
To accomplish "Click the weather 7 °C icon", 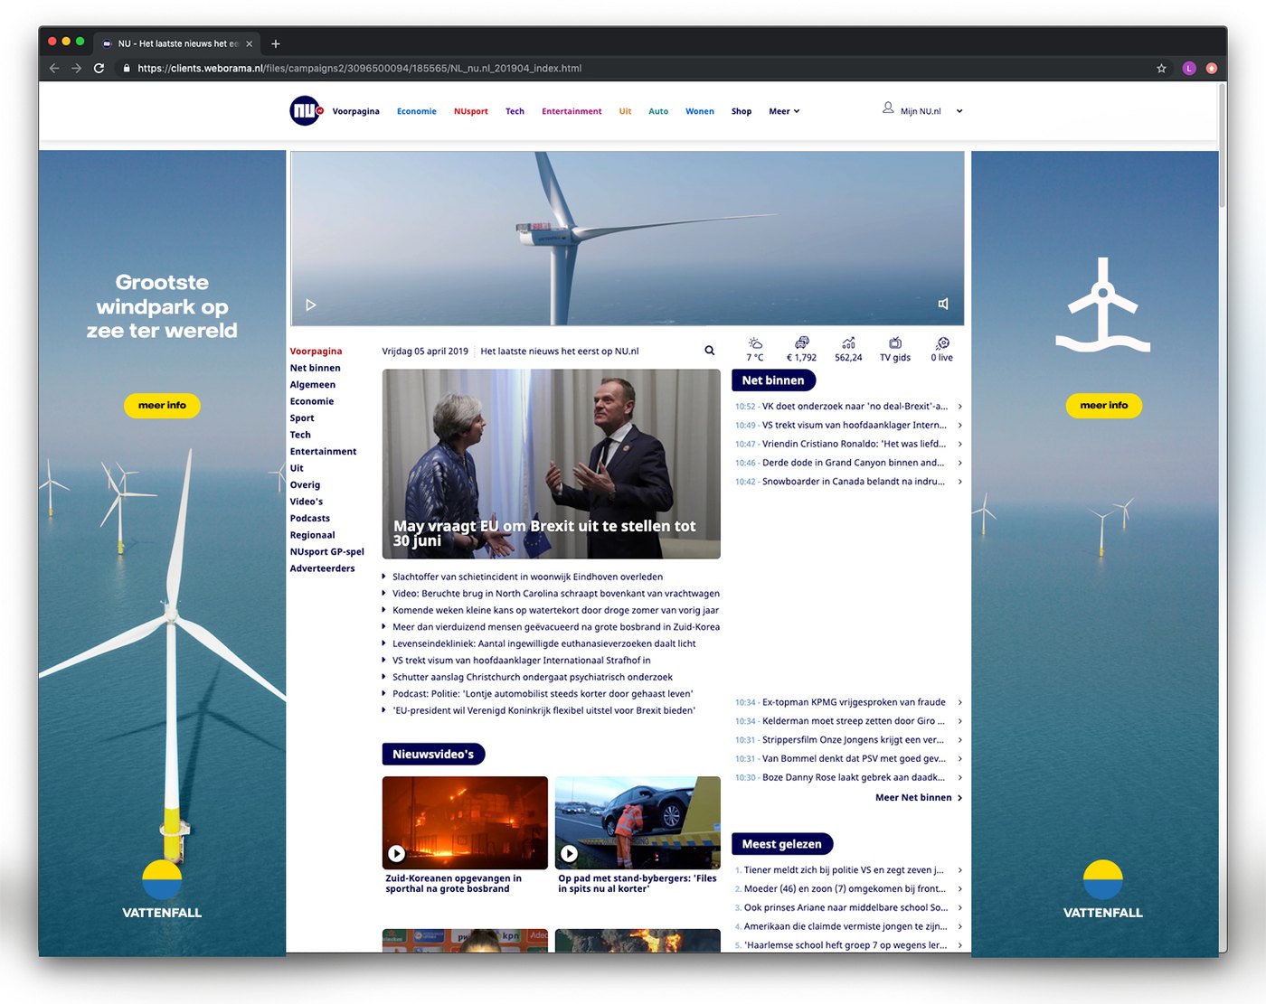I will (755, 343).
